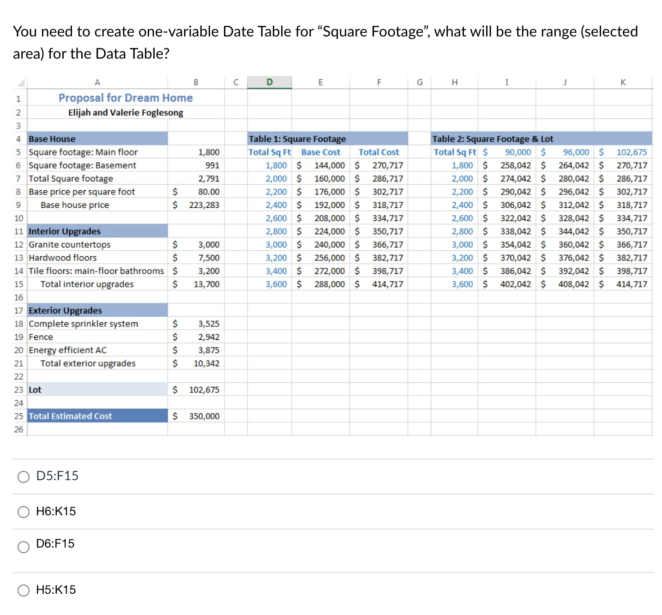Click the 'Hardwood floors' row label
Image resolution: width=662 pixels, height=615 pixels.
pos(63,257)
